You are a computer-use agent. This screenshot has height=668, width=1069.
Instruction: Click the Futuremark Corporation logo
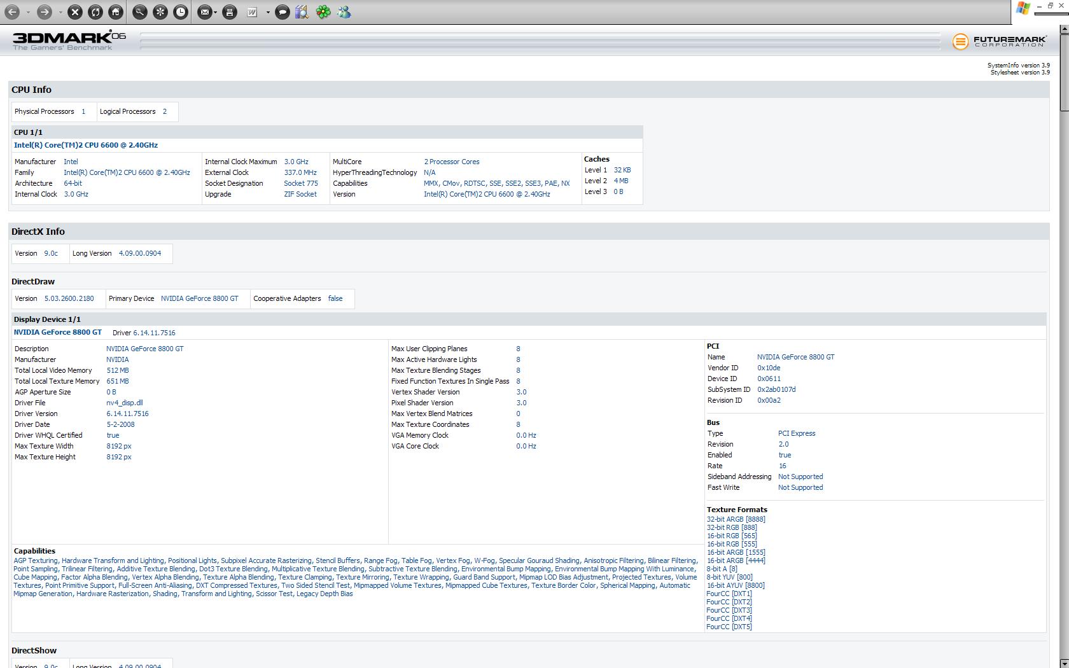999,41
